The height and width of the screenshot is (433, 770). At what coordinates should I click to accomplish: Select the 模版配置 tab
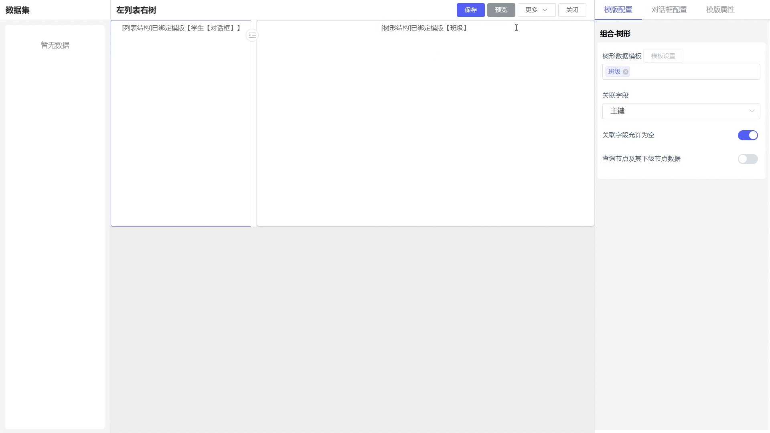click(618, 10)
